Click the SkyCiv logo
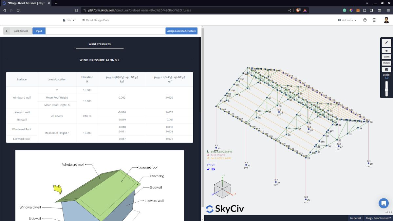The width and height of the screenshot is (393, 221). 225,209
